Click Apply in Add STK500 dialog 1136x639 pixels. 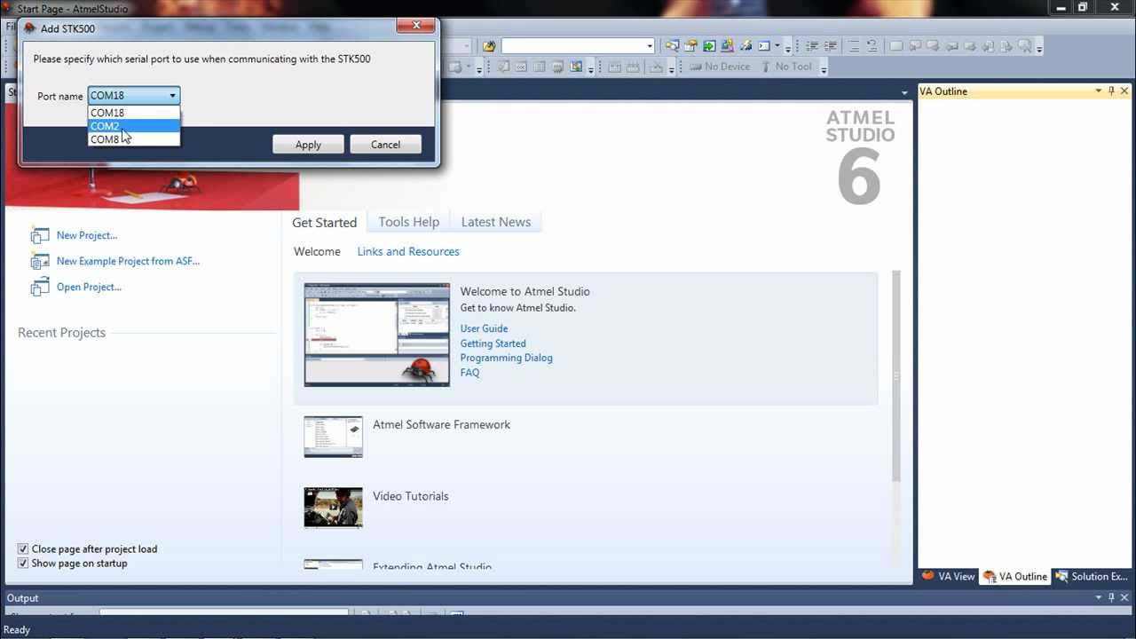308,145
